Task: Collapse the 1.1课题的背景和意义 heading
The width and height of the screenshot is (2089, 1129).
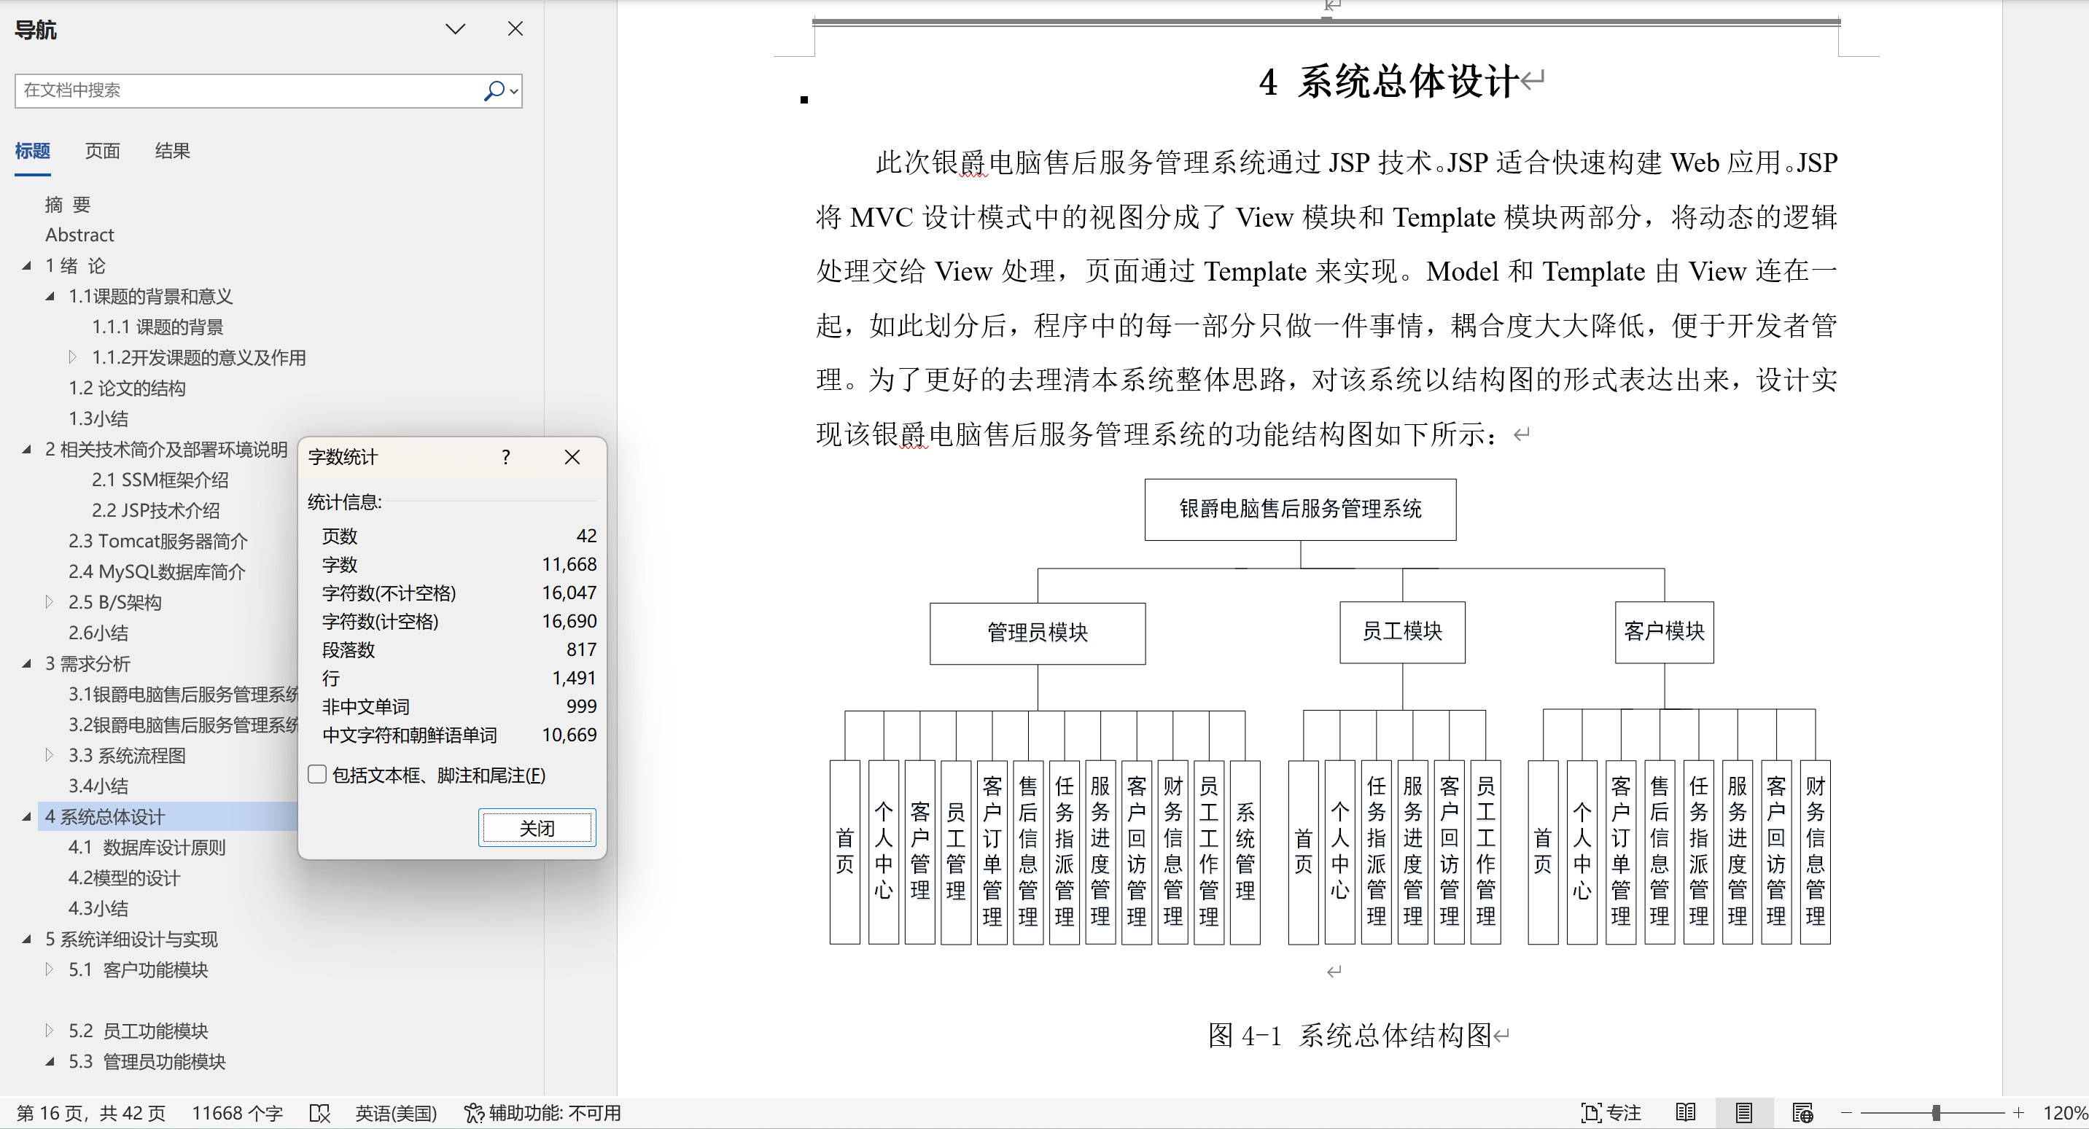Action: click(x=50, y=296)
